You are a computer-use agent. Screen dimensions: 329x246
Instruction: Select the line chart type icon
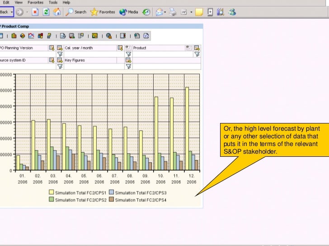pyautogui.click(x=31, y=36)
